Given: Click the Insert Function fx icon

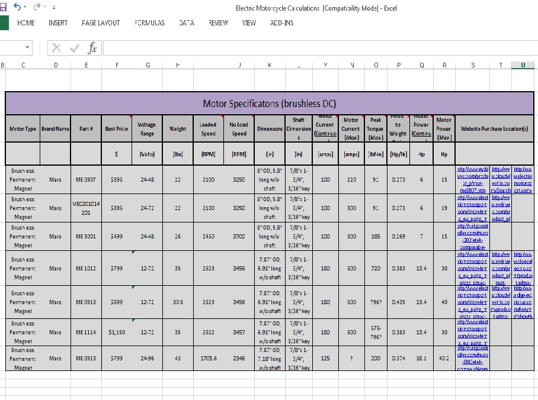Looking at the screenshot, I should pos(92,48).
